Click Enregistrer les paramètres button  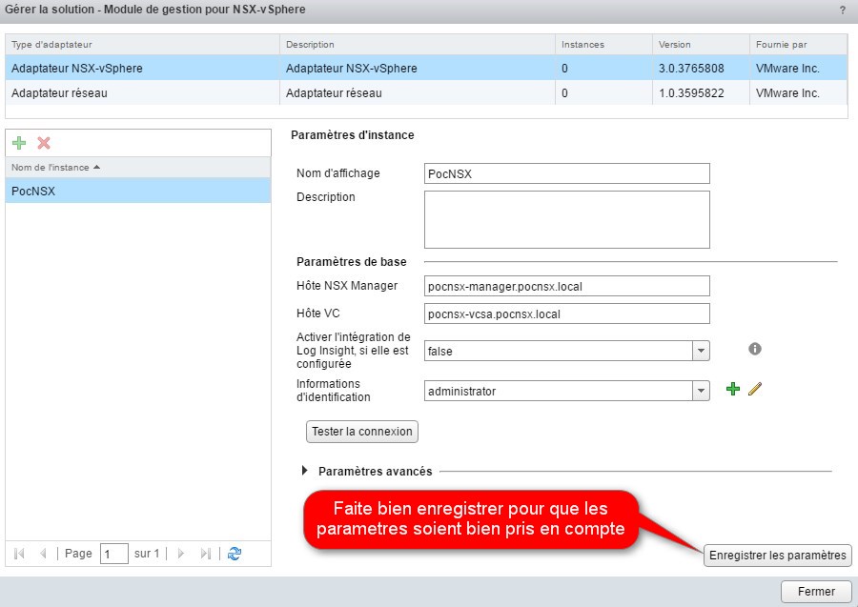777,556
